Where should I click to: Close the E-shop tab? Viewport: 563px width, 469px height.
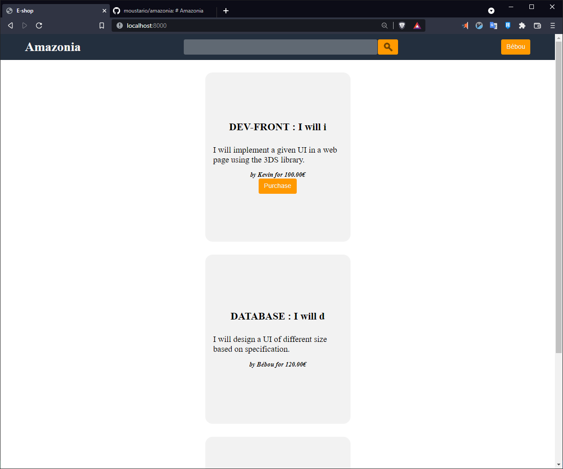(104, 11)
